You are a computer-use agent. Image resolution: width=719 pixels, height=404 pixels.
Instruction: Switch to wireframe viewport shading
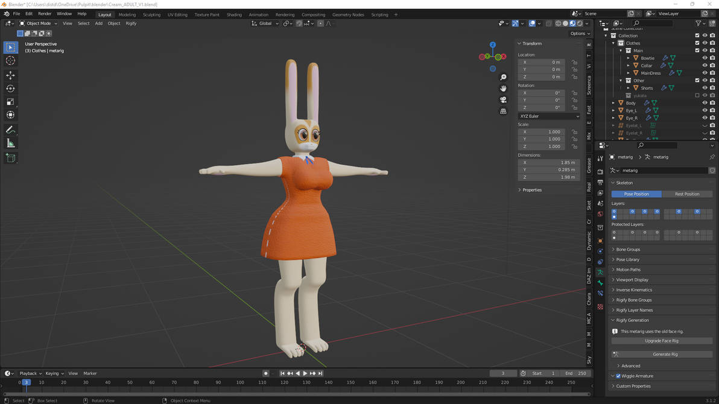point(558,24)
